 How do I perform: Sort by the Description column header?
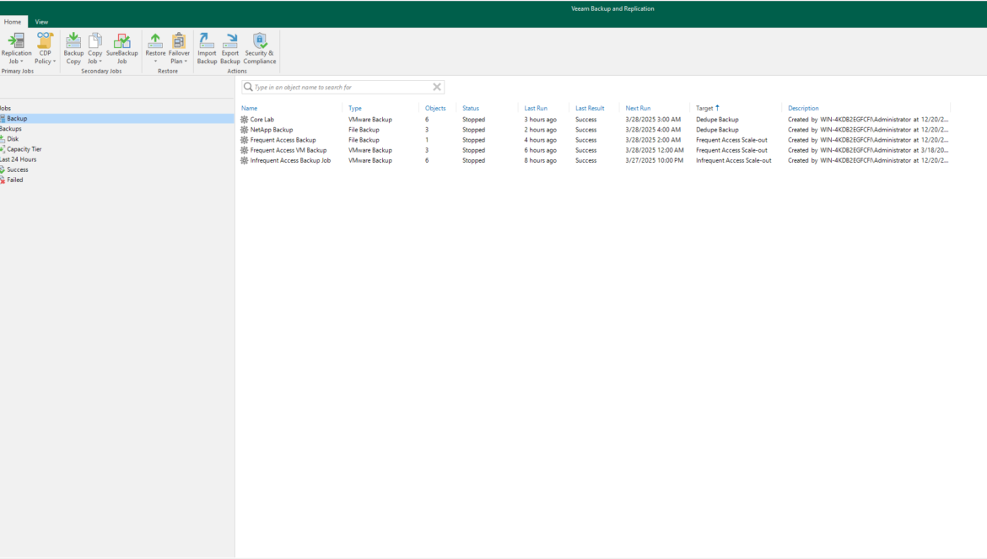(x=803, y=108)
